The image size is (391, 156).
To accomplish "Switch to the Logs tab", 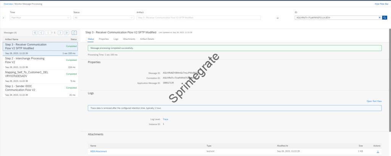I will click(x=116, y=39).
